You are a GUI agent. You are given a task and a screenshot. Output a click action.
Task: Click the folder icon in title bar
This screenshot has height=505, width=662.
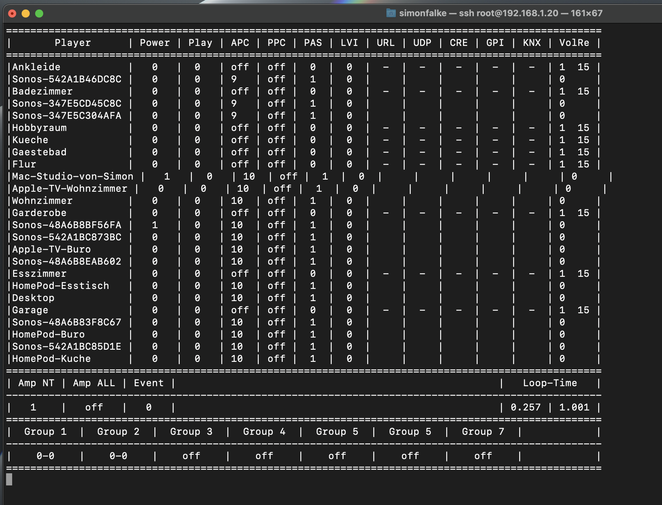click(391, 13)
